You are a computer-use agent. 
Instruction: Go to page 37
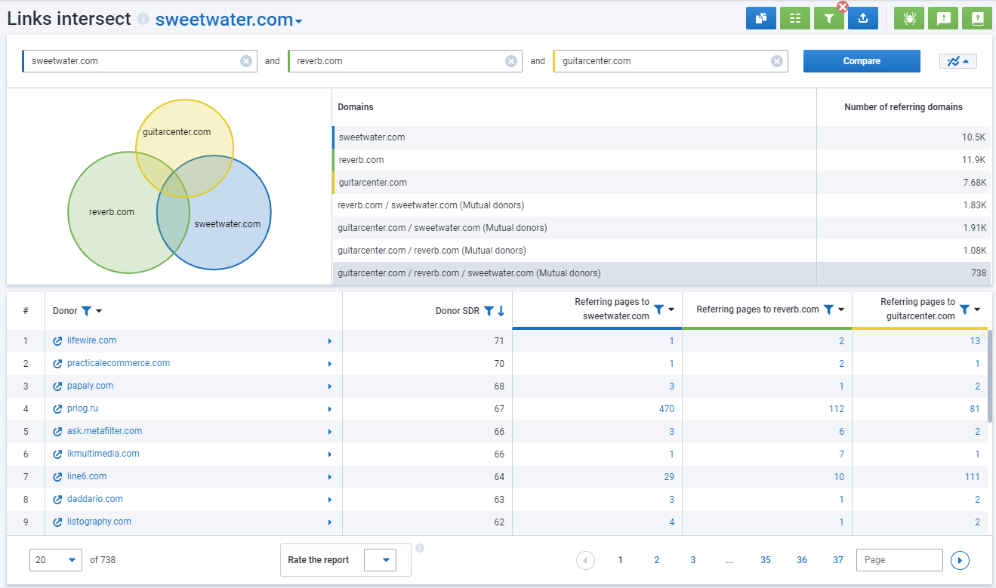(838, 560)
